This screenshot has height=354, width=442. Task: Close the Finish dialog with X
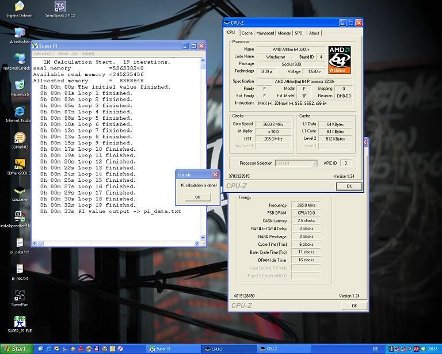click(x=215, y=174)
